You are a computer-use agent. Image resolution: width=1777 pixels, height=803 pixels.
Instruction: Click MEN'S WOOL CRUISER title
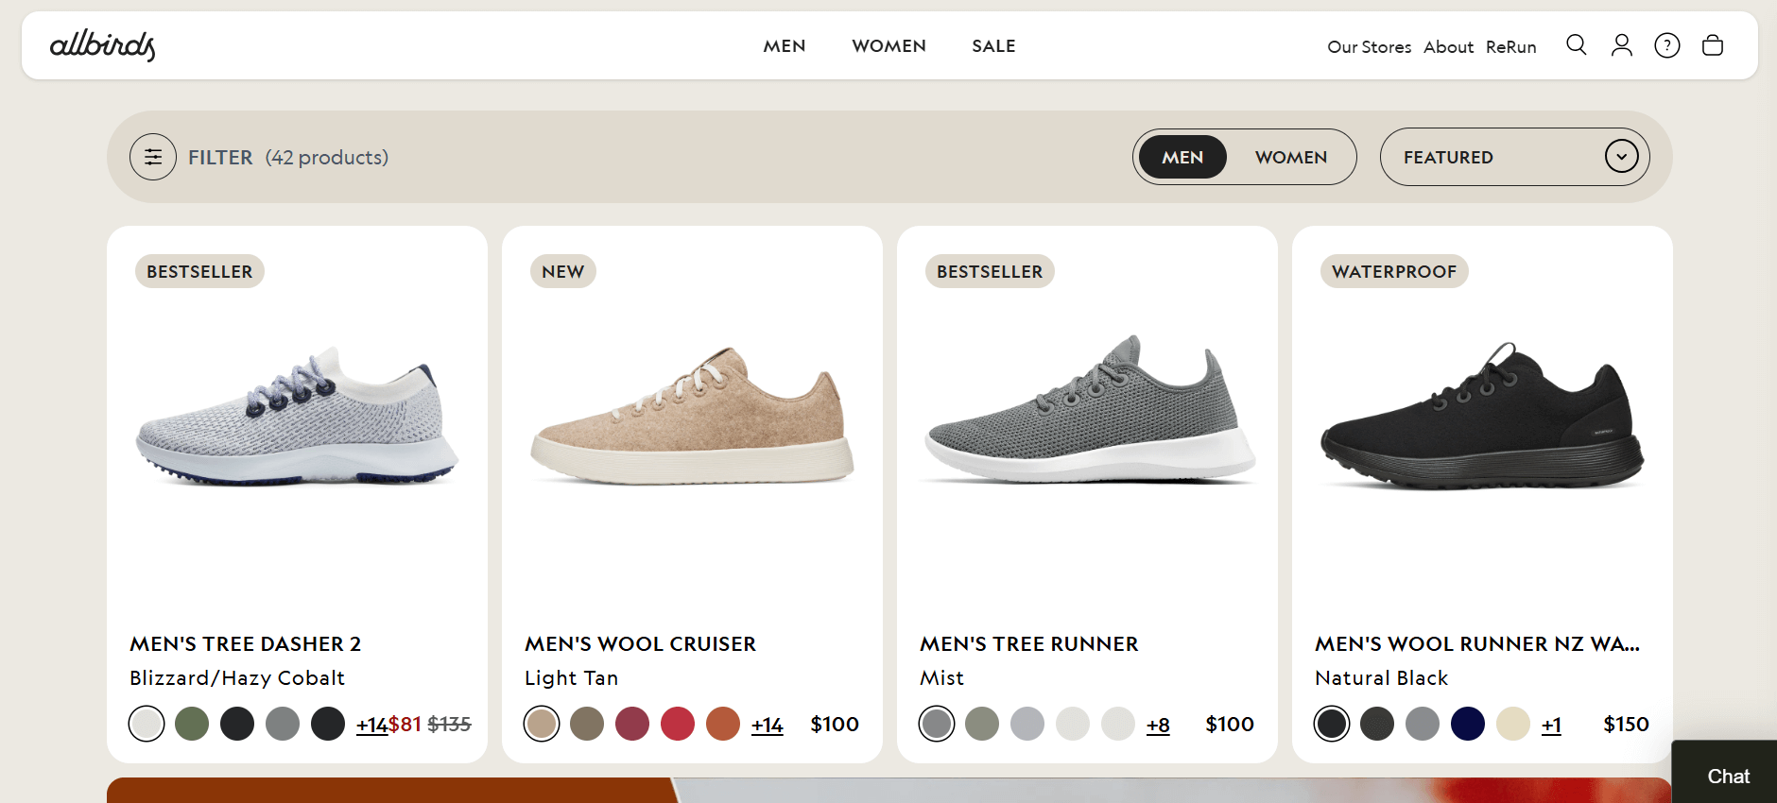tap(641, 644)
